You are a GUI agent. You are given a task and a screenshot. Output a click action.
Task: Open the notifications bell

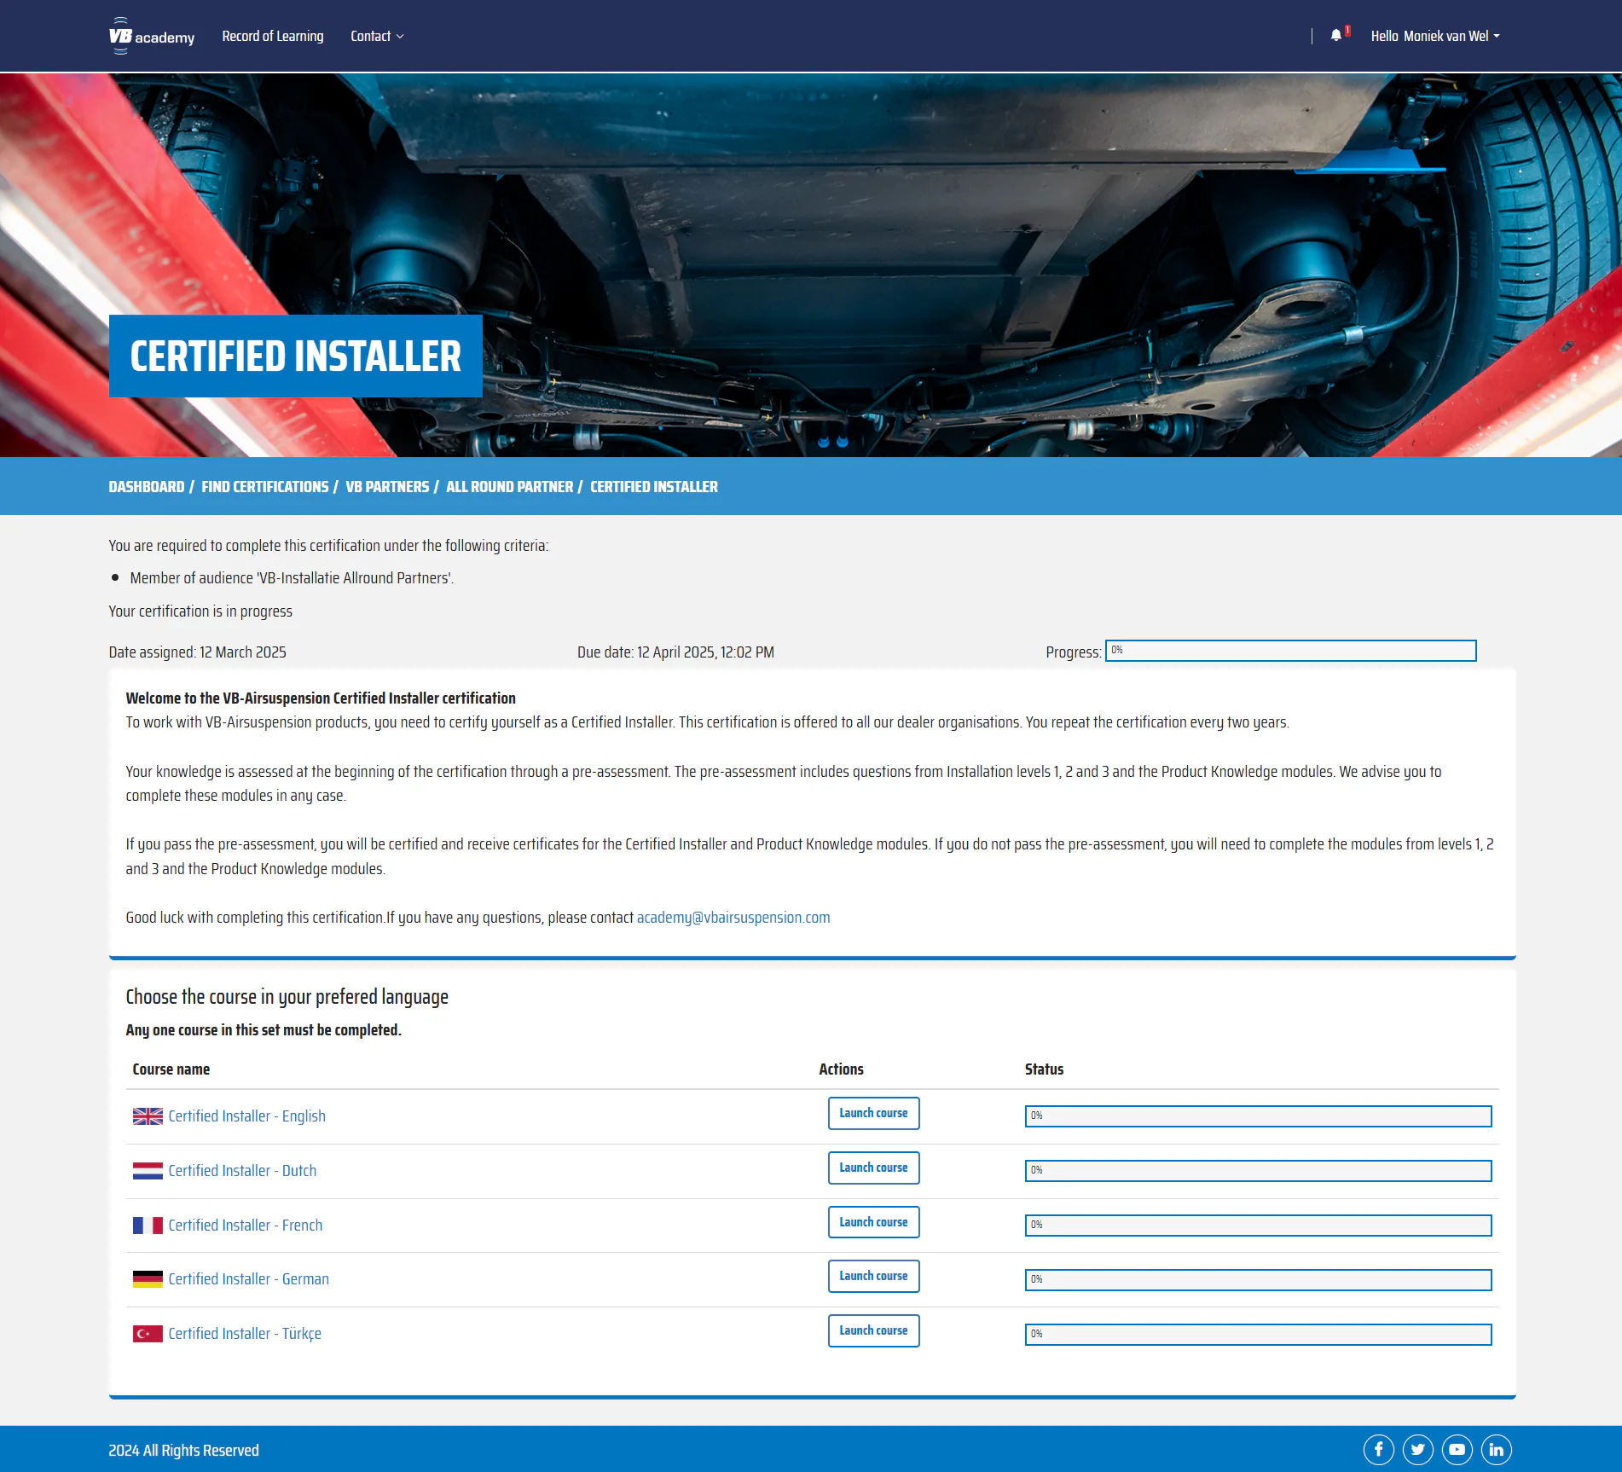(x=1335, y=36)
